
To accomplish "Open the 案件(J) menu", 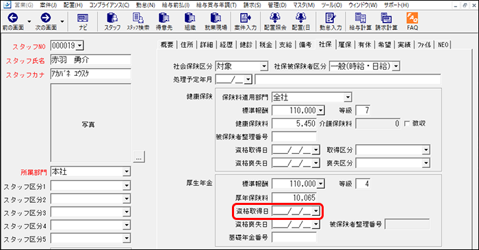I will (x=49, y=5).
